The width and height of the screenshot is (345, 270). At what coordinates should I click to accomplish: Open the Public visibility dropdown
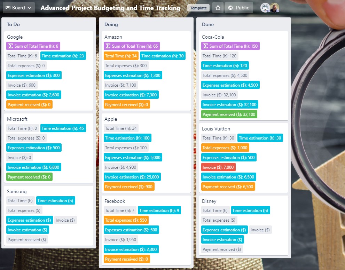tap(239, 7)
